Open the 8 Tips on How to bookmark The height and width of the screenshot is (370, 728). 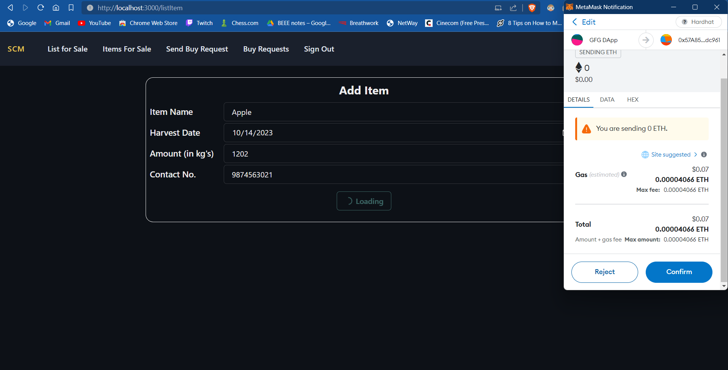click(529, 23)
